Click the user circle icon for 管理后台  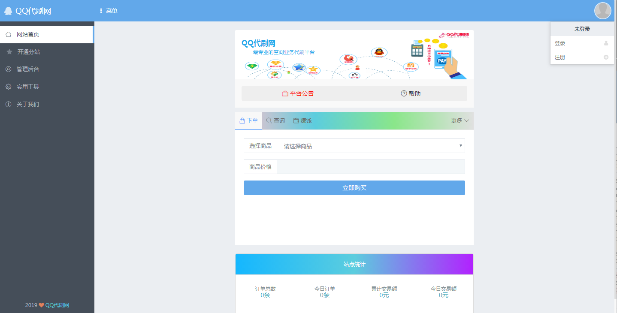click(x=9, y=69)
